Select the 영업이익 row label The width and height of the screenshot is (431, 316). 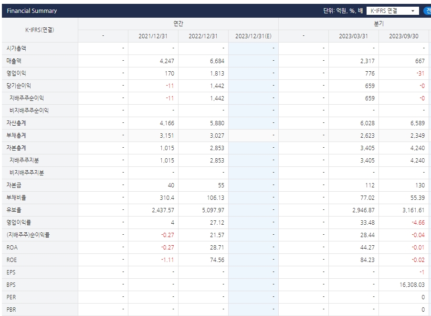point(16,73)
